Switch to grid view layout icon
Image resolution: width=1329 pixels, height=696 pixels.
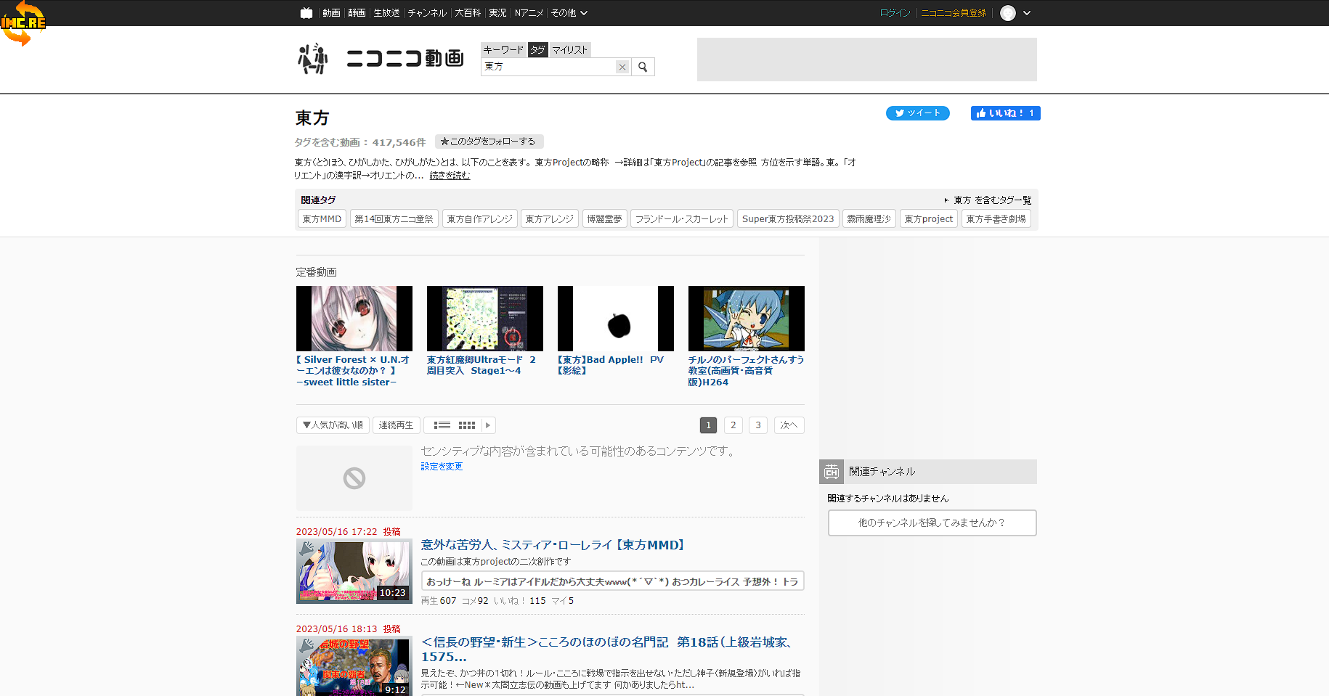click(x=467, y=425)
